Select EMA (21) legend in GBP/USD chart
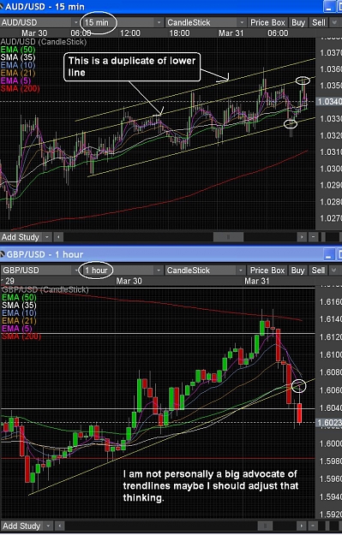Image resolution: width=342 pixels, height=535 pixels. 19,321
